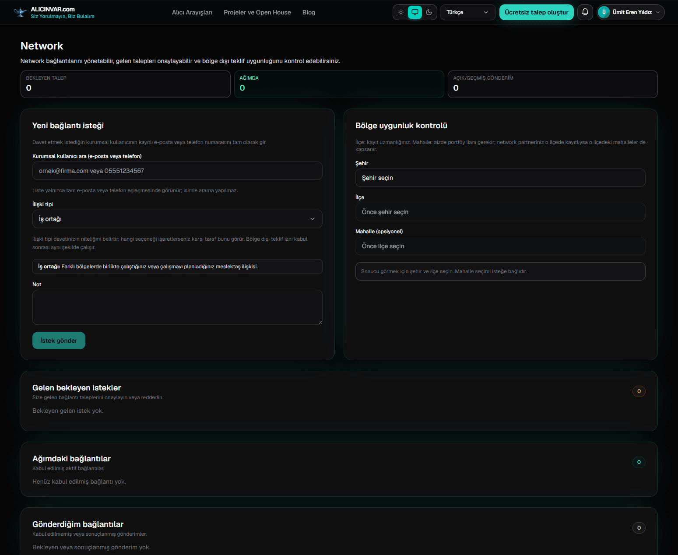This screenshot has width=678, height=555.
Task: Click Gönderdiğim bağlantılar heading
Action: tap(78, 524)
